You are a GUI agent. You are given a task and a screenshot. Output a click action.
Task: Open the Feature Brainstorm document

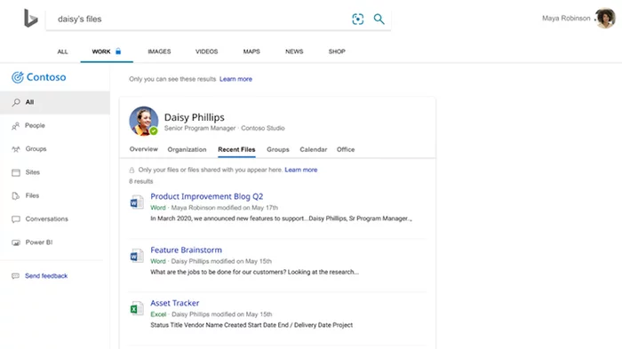pos(186,250)
